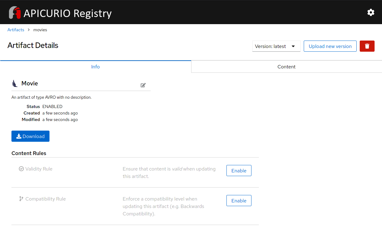
Task: Click the movies breadcrumb entry
Action: point(40,30)
